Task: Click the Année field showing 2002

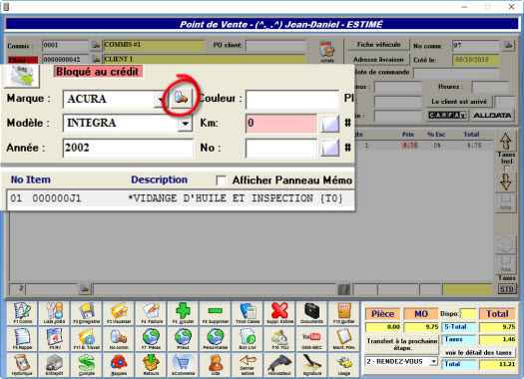Action: tap(128, 148)
